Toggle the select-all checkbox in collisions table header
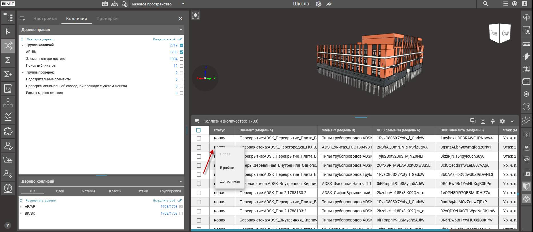 (x=198, y=130)
